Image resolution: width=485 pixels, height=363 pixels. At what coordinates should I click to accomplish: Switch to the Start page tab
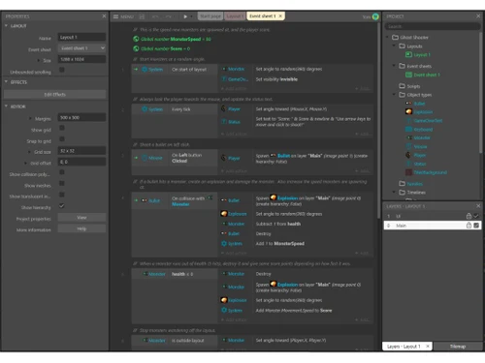210,16
